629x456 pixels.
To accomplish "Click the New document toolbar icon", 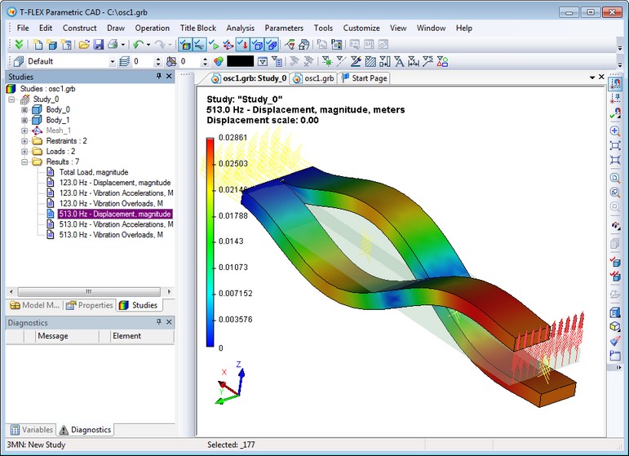I will coord(38,44).
